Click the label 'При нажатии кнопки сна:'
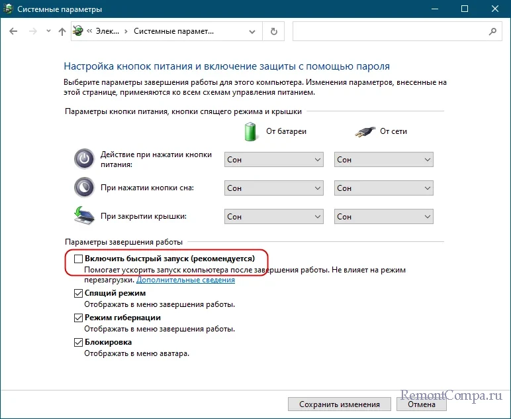Screen dimensions: 511x419 (x=147, y=188)
